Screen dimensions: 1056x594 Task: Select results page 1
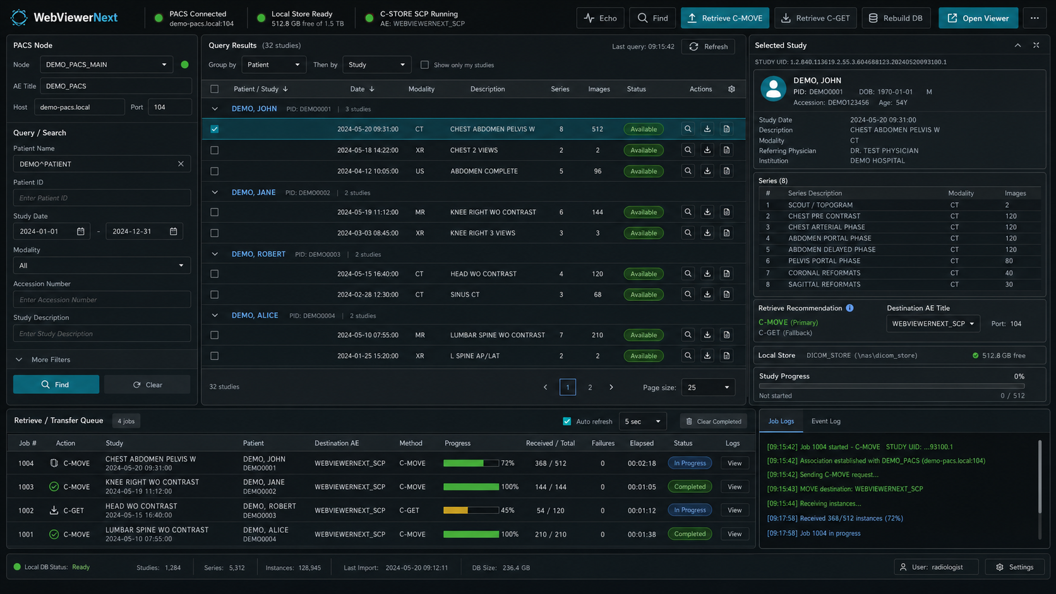tap(568, 388)
